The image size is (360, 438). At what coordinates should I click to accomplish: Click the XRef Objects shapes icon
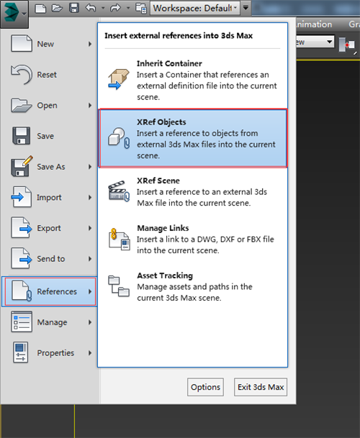(x=119, y=138)
